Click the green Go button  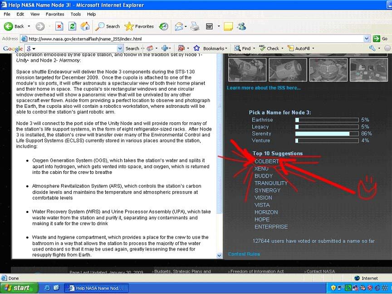point(380,39)
